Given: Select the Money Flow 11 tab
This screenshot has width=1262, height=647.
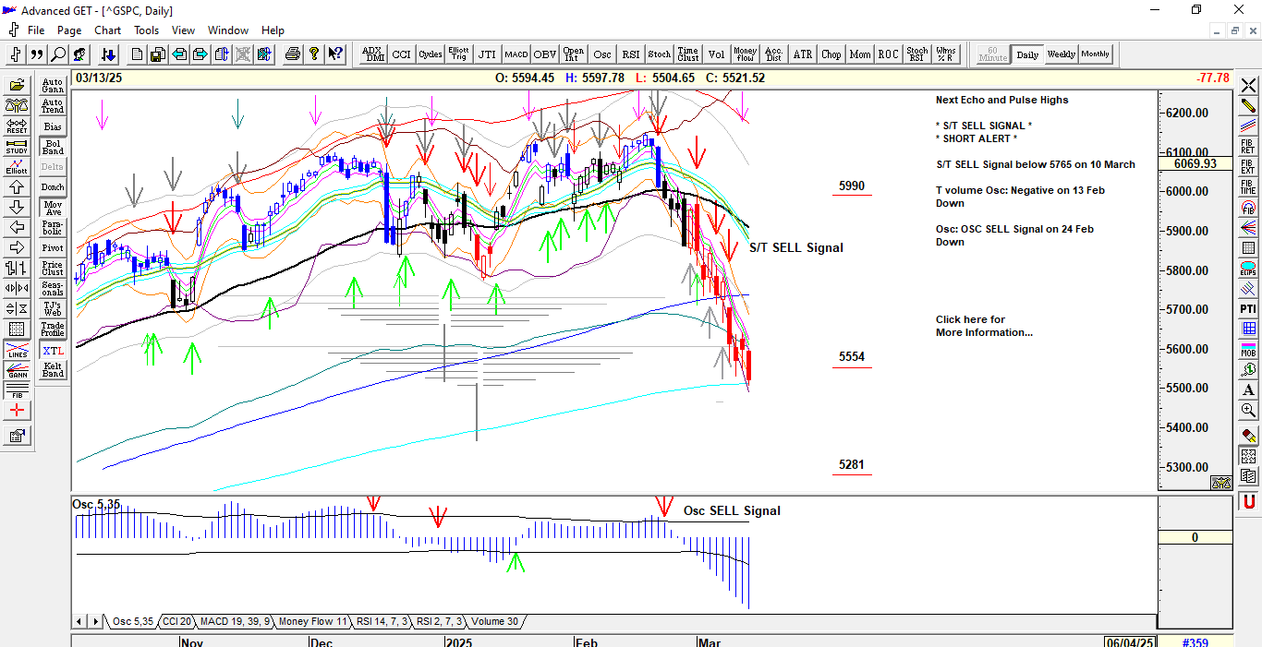Looking at the screenshot, I should (x=312, y=621).
